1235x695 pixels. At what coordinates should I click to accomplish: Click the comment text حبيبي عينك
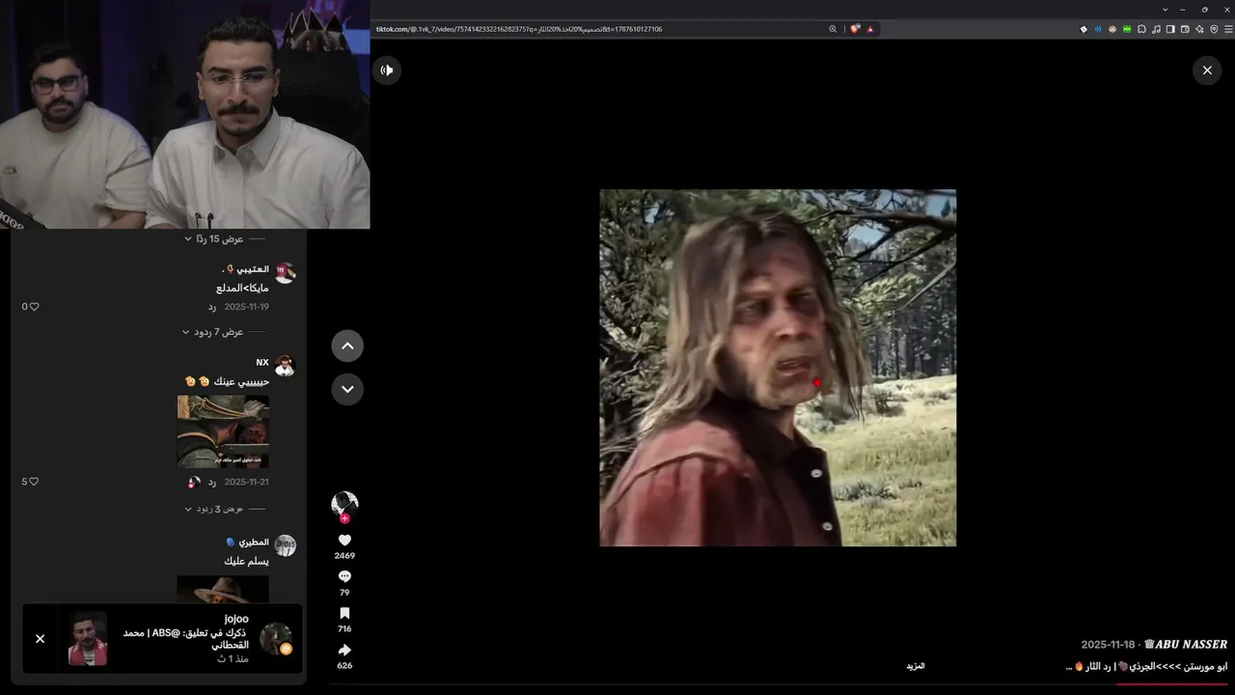tap(241, 381)
